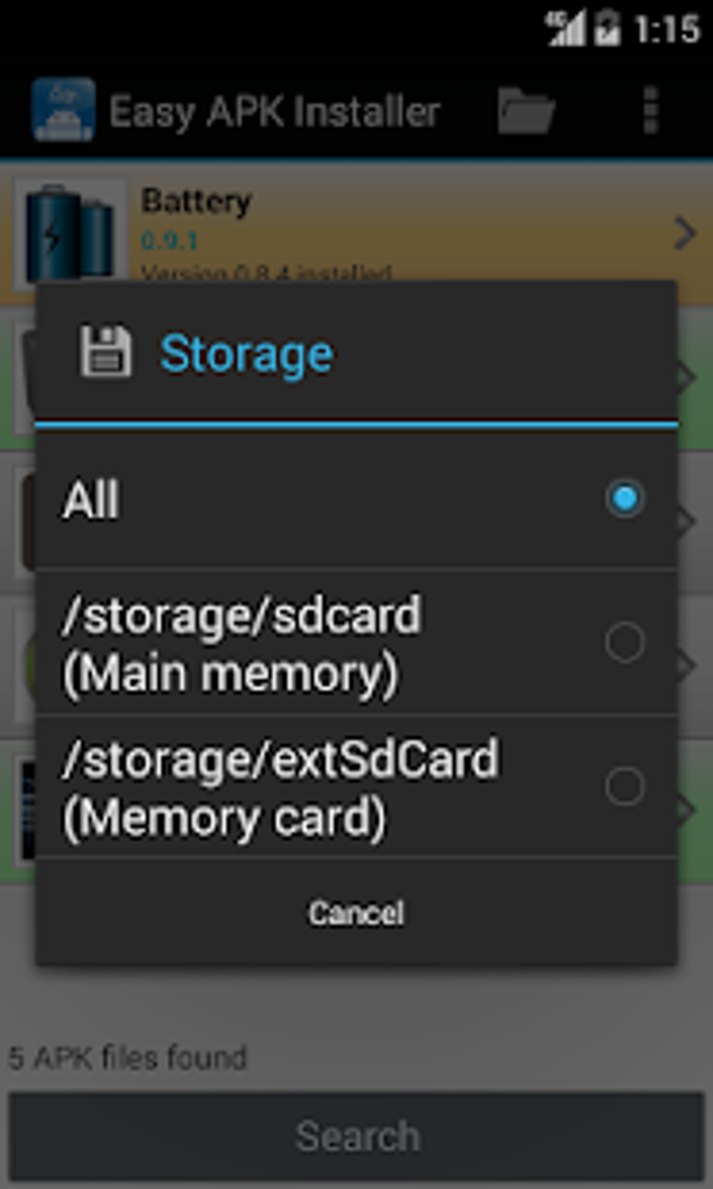Viewport: 713px width, 1189px height.
Task: Cancel the Storage dialog
Action: tap(356, 913)
